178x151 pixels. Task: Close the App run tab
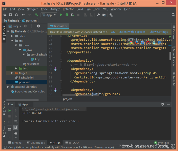point(30,105)
